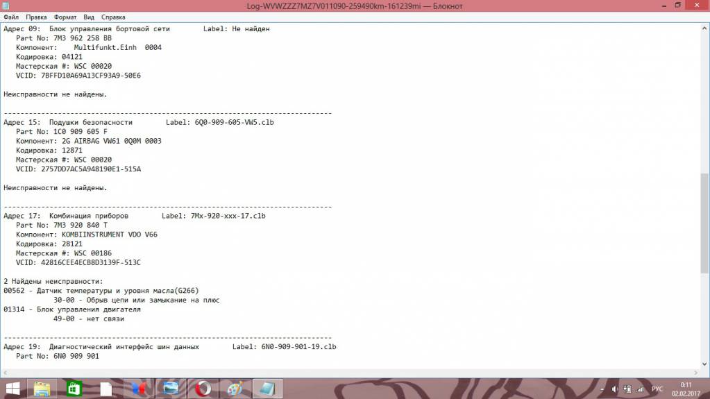This screenshot has width=710, height=399.
Task: Open the Файл menu
Action: point(11,16)
